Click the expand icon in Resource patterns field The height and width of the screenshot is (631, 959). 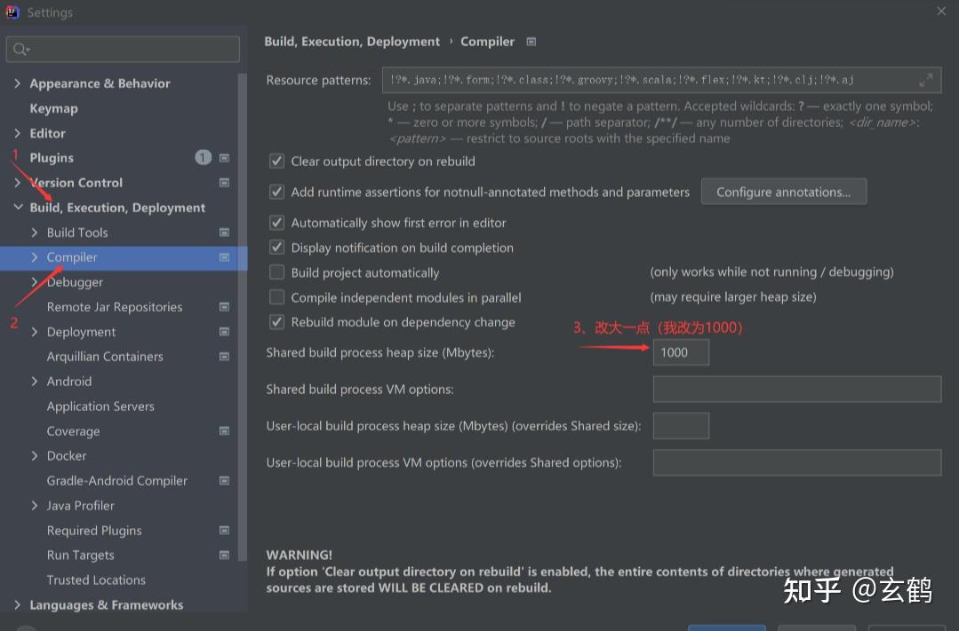(925, 80)
